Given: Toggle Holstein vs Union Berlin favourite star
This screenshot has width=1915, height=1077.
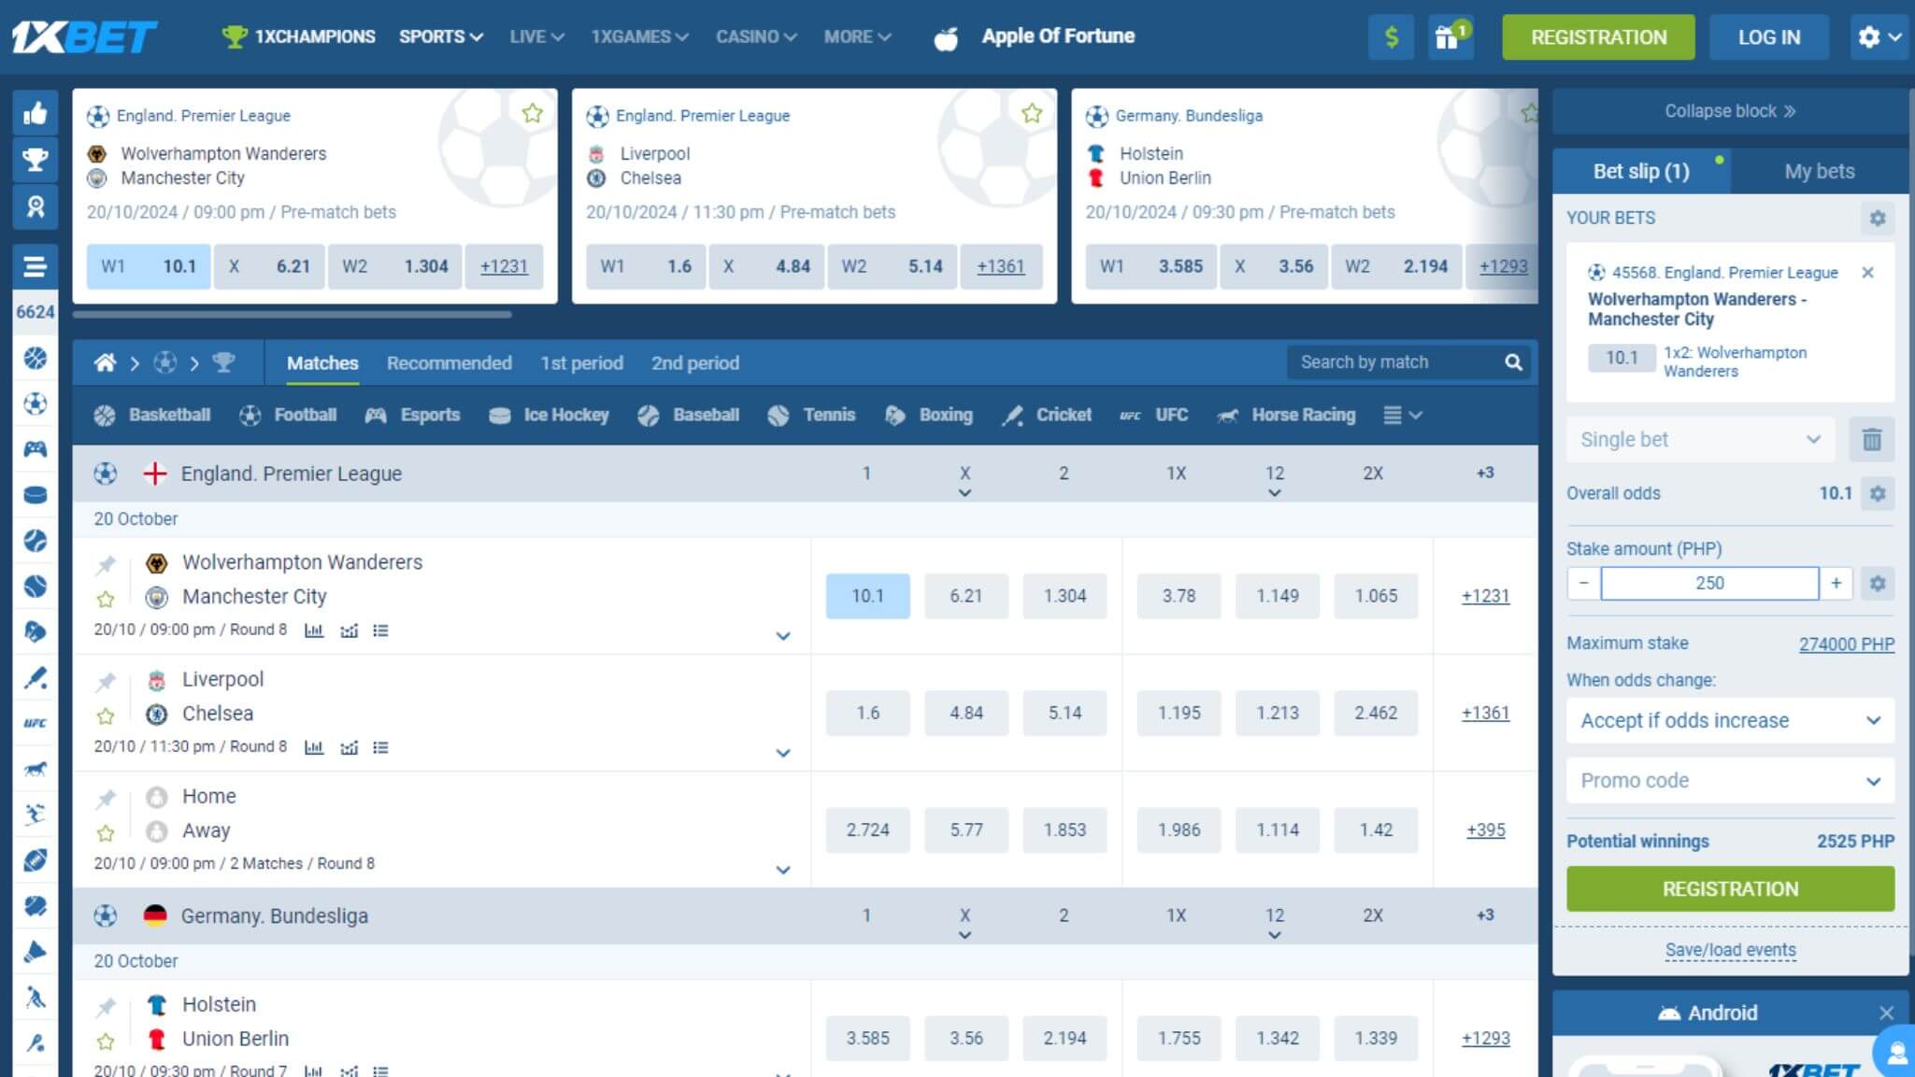Looking at the screenshot, I should click(x=107, y=1041).
